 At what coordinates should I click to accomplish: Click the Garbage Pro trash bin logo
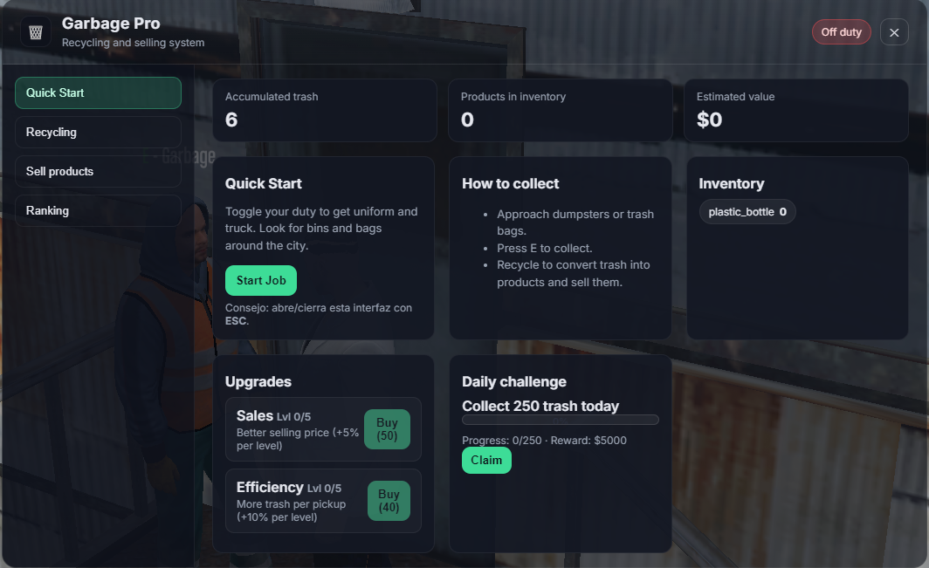pyautogui.click(x=35, y=32)
